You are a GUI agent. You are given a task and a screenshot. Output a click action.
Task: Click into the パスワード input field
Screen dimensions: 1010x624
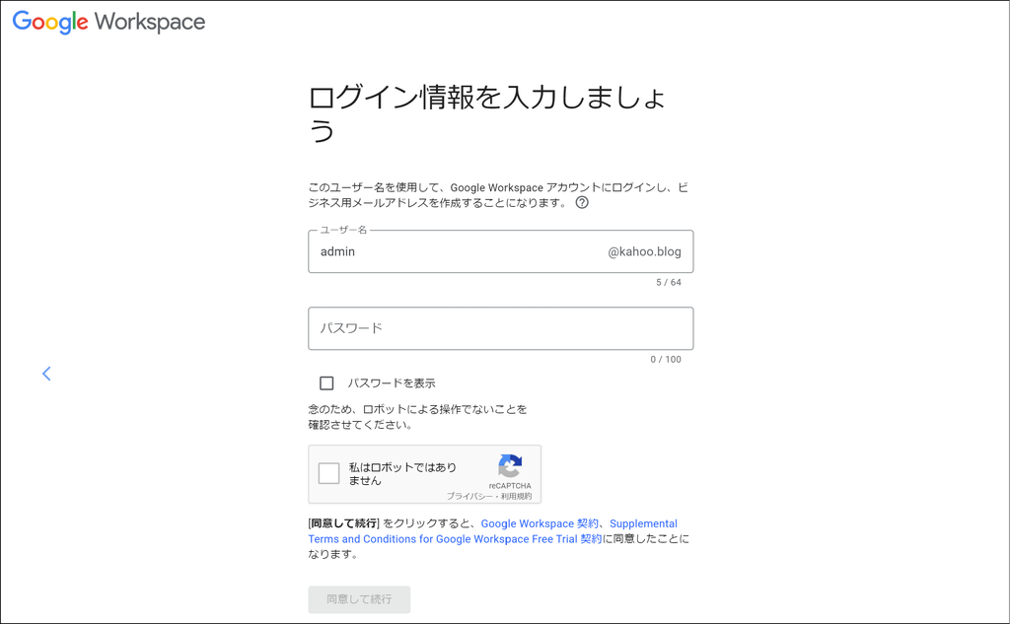500,328
